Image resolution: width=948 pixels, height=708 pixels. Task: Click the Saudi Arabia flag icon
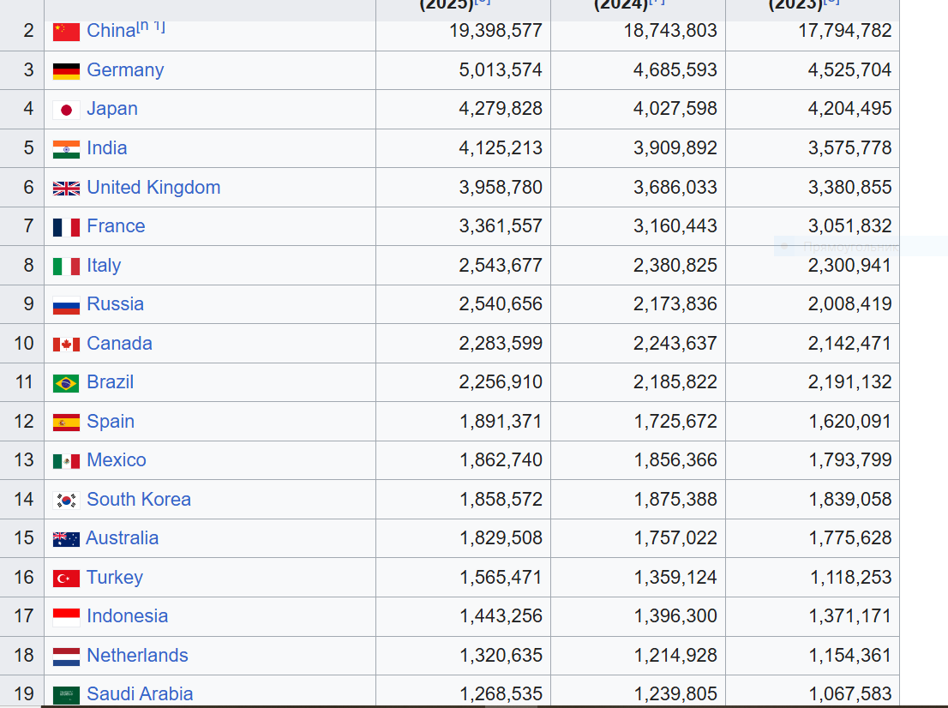pos(66,695)
